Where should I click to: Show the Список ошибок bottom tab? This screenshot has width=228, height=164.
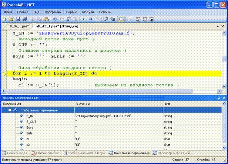click(x=45, y=153)
